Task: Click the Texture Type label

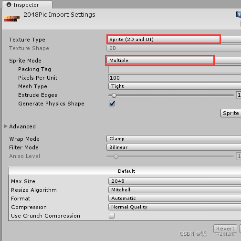Action: click(x=27, y=40)
